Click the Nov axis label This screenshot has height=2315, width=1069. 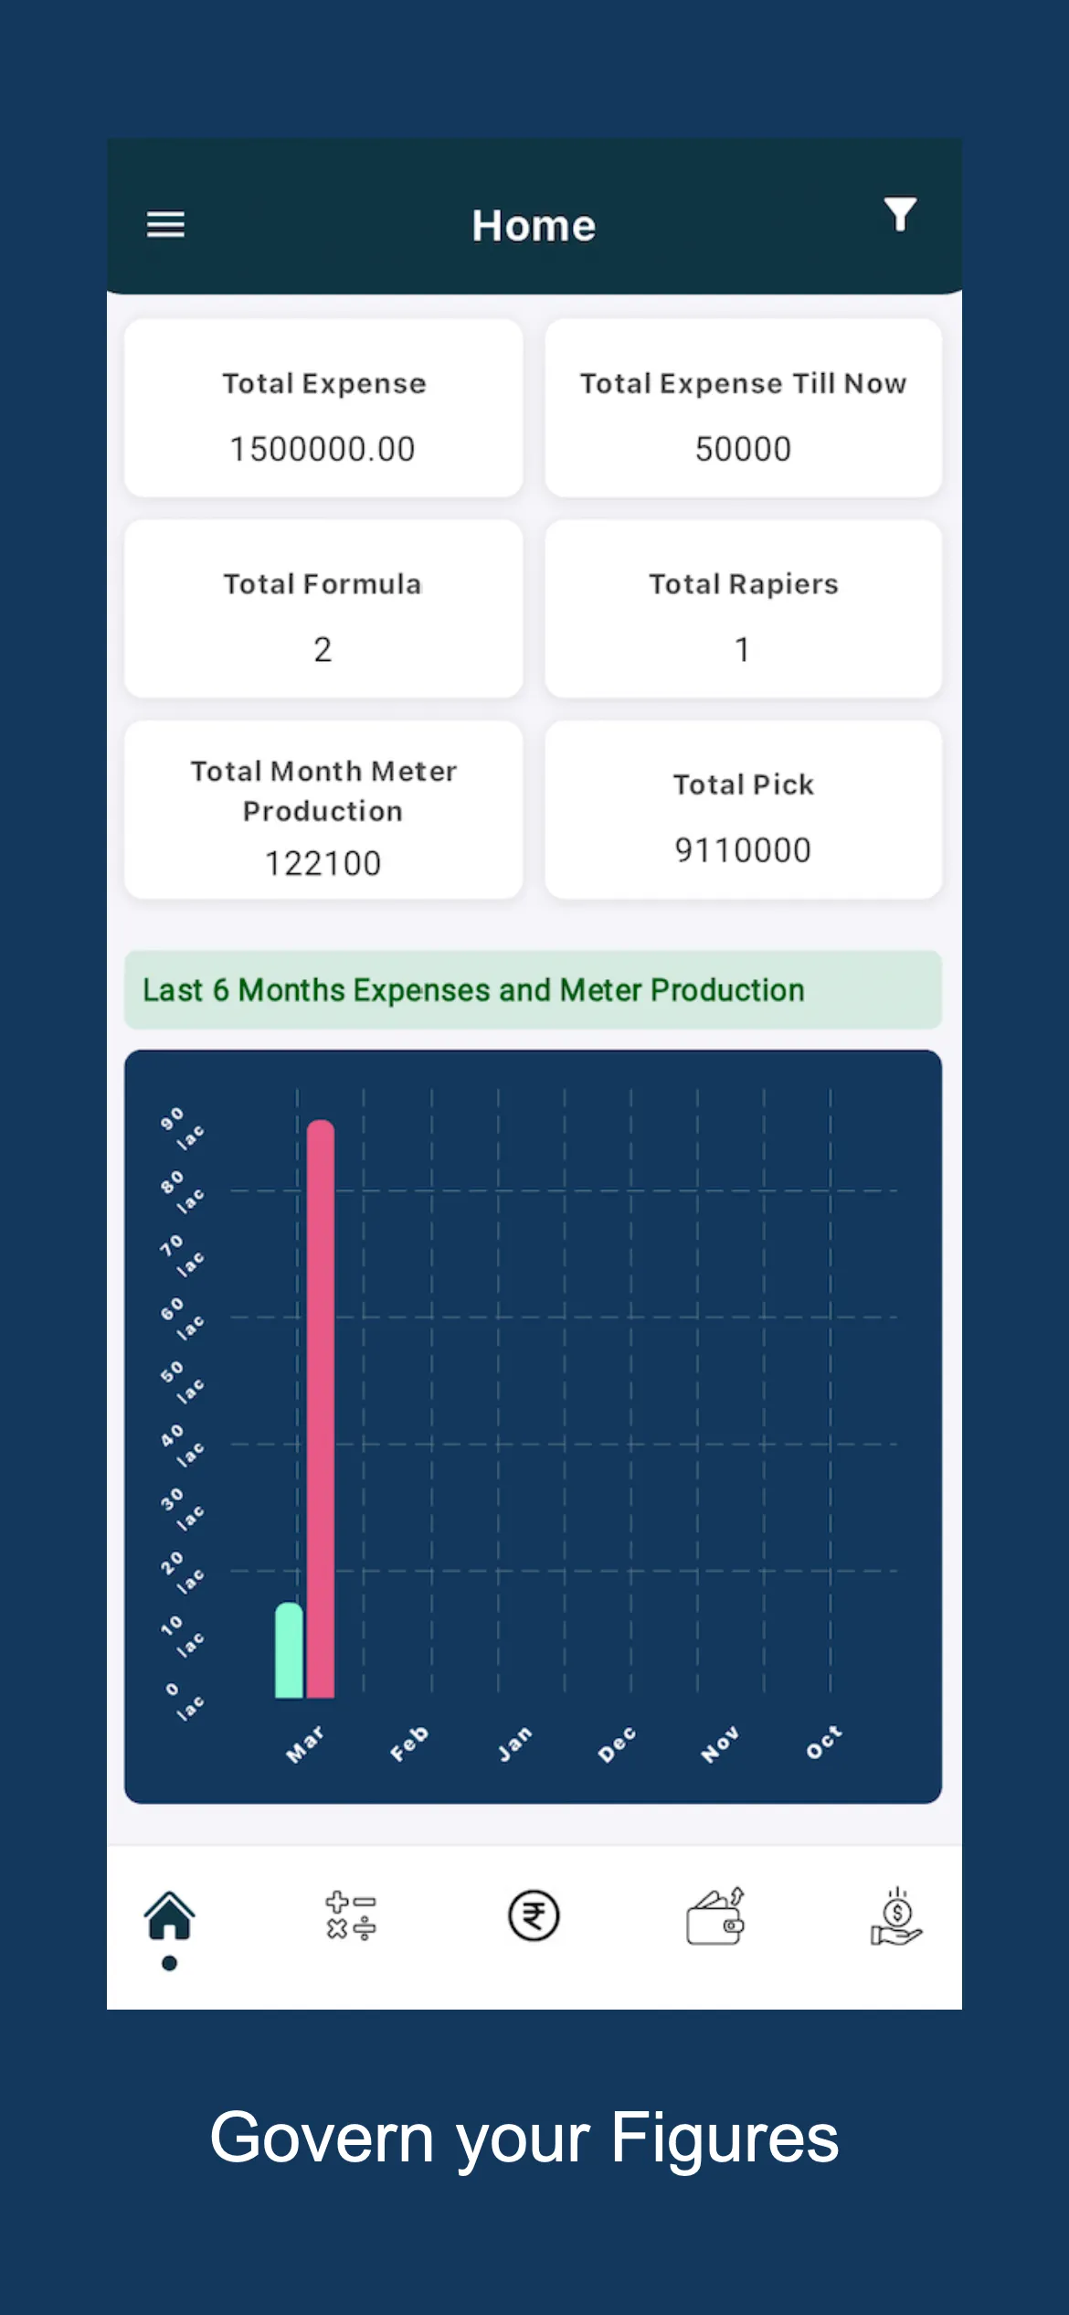click(720, 1744)
